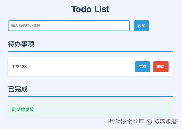Delete the 123123 todo with 删除
Screen dimensions: 182x129
(161, 67)
